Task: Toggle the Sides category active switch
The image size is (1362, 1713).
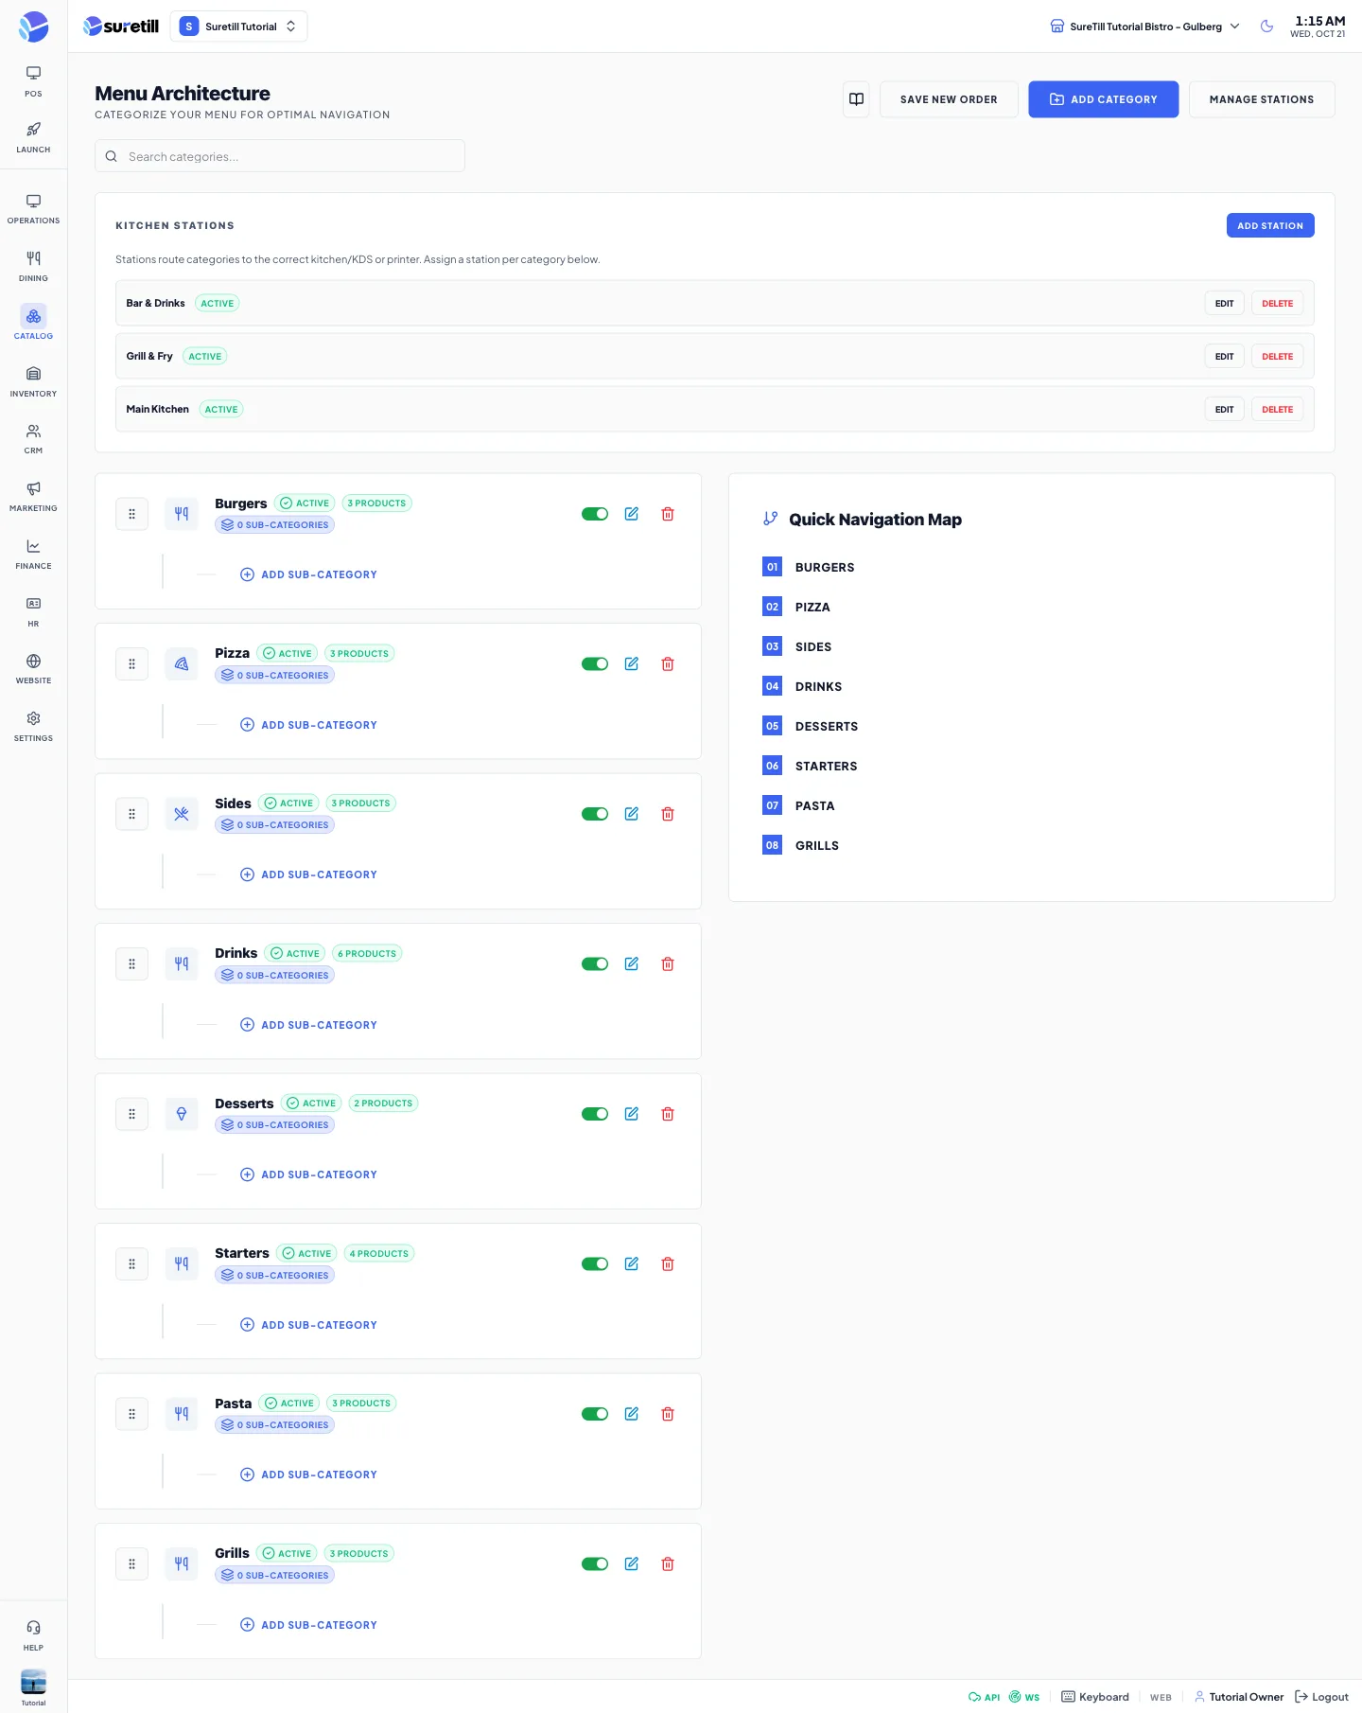Action: tap(595, 814)
